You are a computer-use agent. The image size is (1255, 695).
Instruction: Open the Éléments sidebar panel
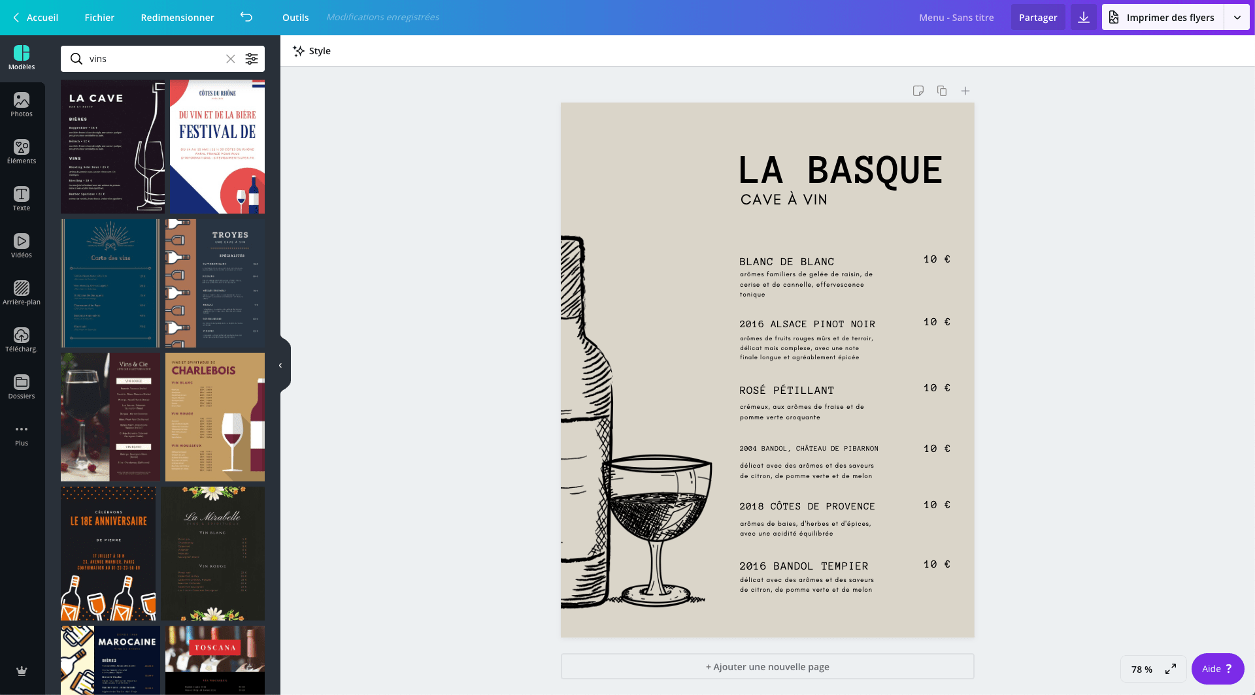pyautogui.click(x=22, y=152)
